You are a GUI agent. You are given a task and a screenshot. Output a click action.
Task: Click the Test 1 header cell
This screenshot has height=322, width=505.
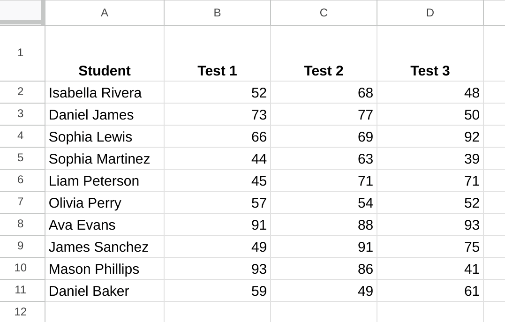click(218, 53)
